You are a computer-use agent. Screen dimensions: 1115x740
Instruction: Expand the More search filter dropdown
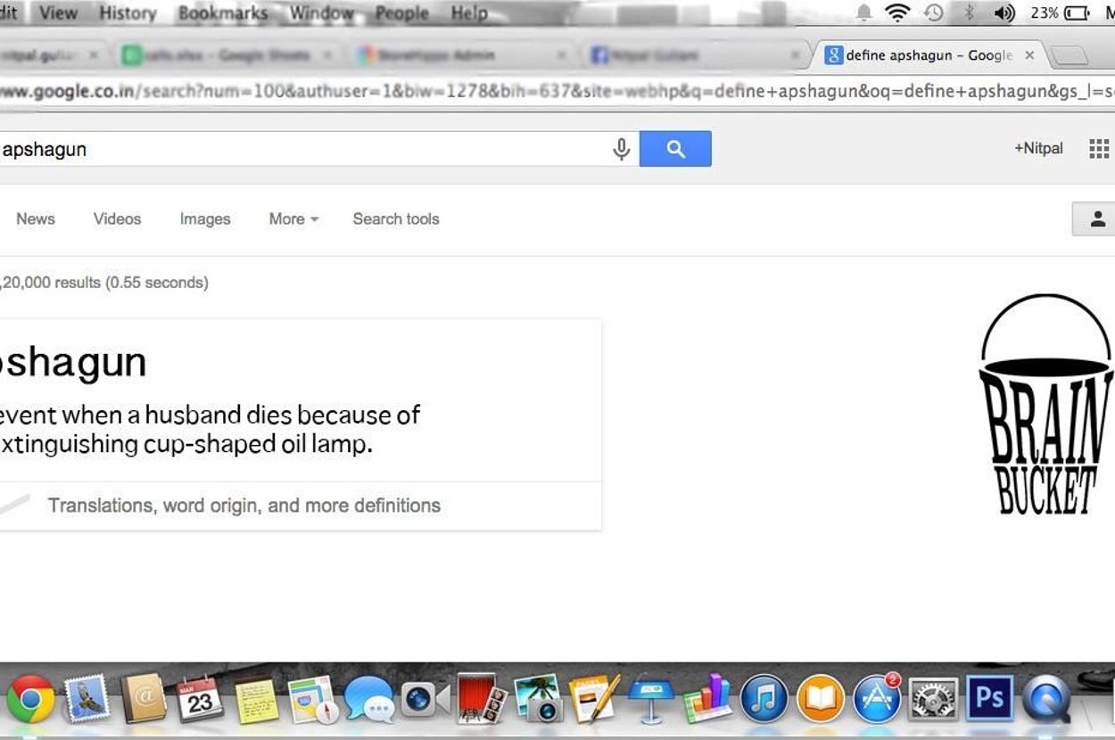pyautogui.click(x=293, y=218)
